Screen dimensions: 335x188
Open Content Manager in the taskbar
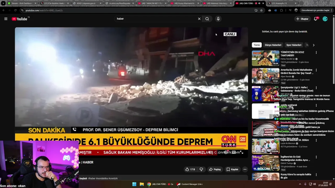pos(190,184)
